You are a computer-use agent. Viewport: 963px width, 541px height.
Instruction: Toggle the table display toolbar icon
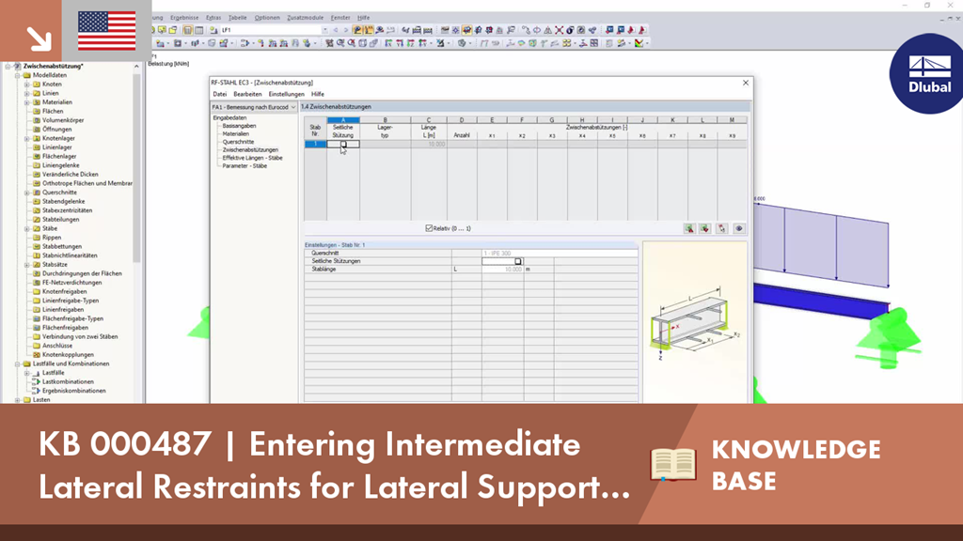(x=199, y=30)
